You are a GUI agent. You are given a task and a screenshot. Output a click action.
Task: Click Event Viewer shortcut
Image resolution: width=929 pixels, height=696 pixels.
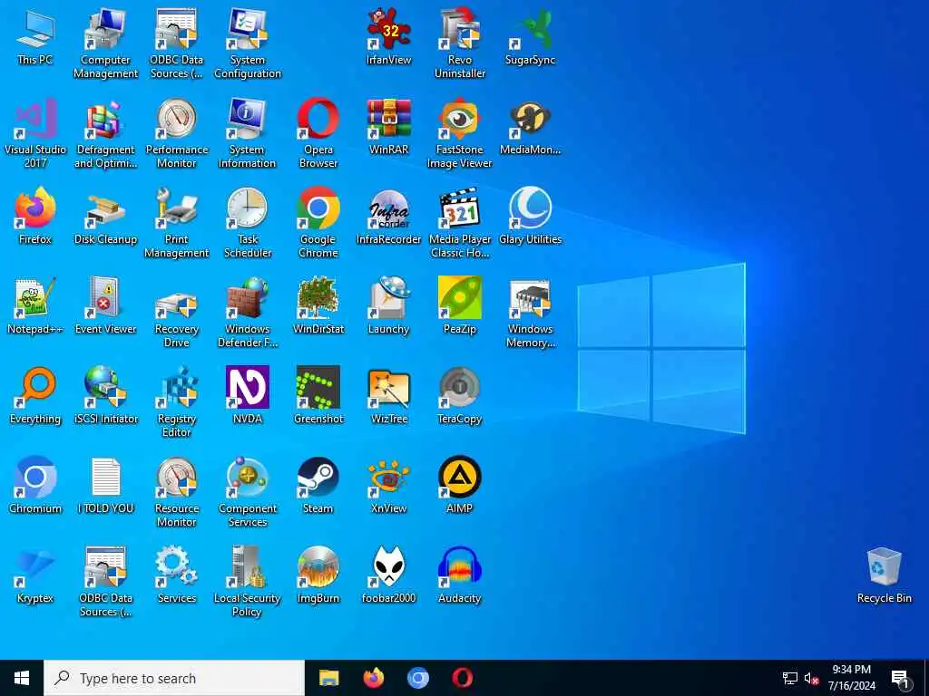coord(105,305)
